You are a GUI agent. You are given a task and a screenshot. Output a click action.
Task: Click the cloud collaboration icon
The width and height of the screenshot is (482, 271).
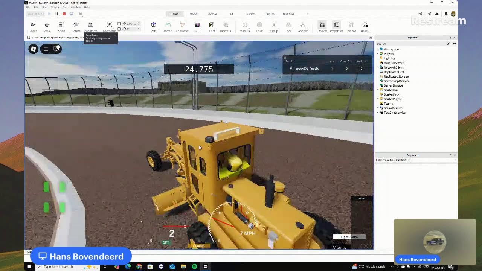pyautogui.click(x=437, y=14)
